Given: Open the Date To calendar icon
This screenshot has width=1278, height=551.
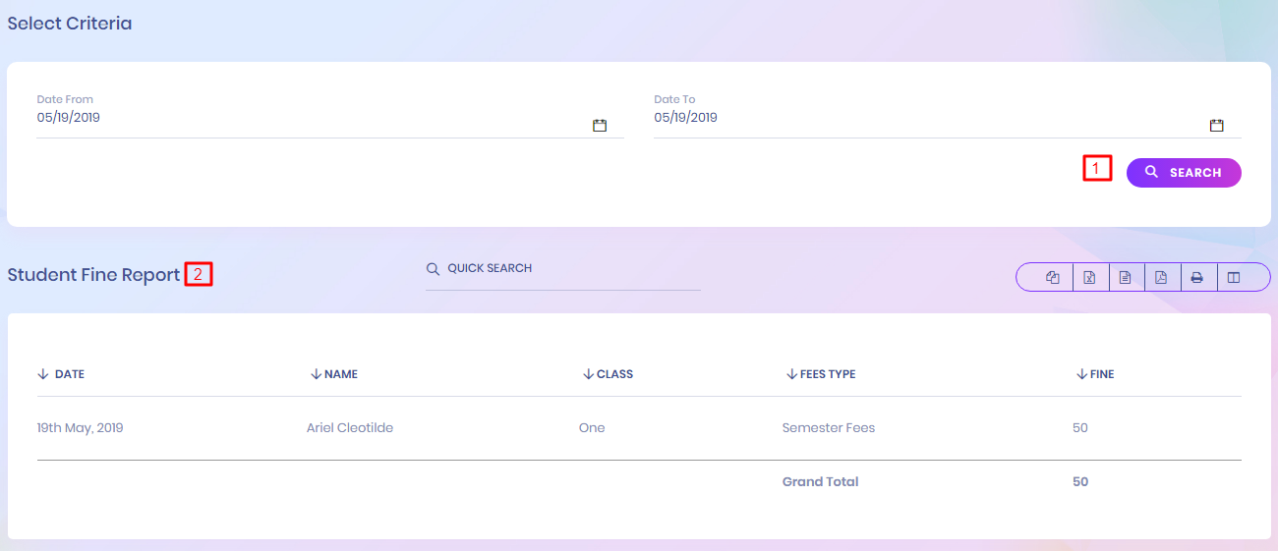Looking at the screenshot, I should [1216, 126].
